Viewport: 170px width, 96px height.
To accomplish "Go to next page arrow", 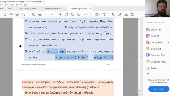I will [x=40, y=14].
